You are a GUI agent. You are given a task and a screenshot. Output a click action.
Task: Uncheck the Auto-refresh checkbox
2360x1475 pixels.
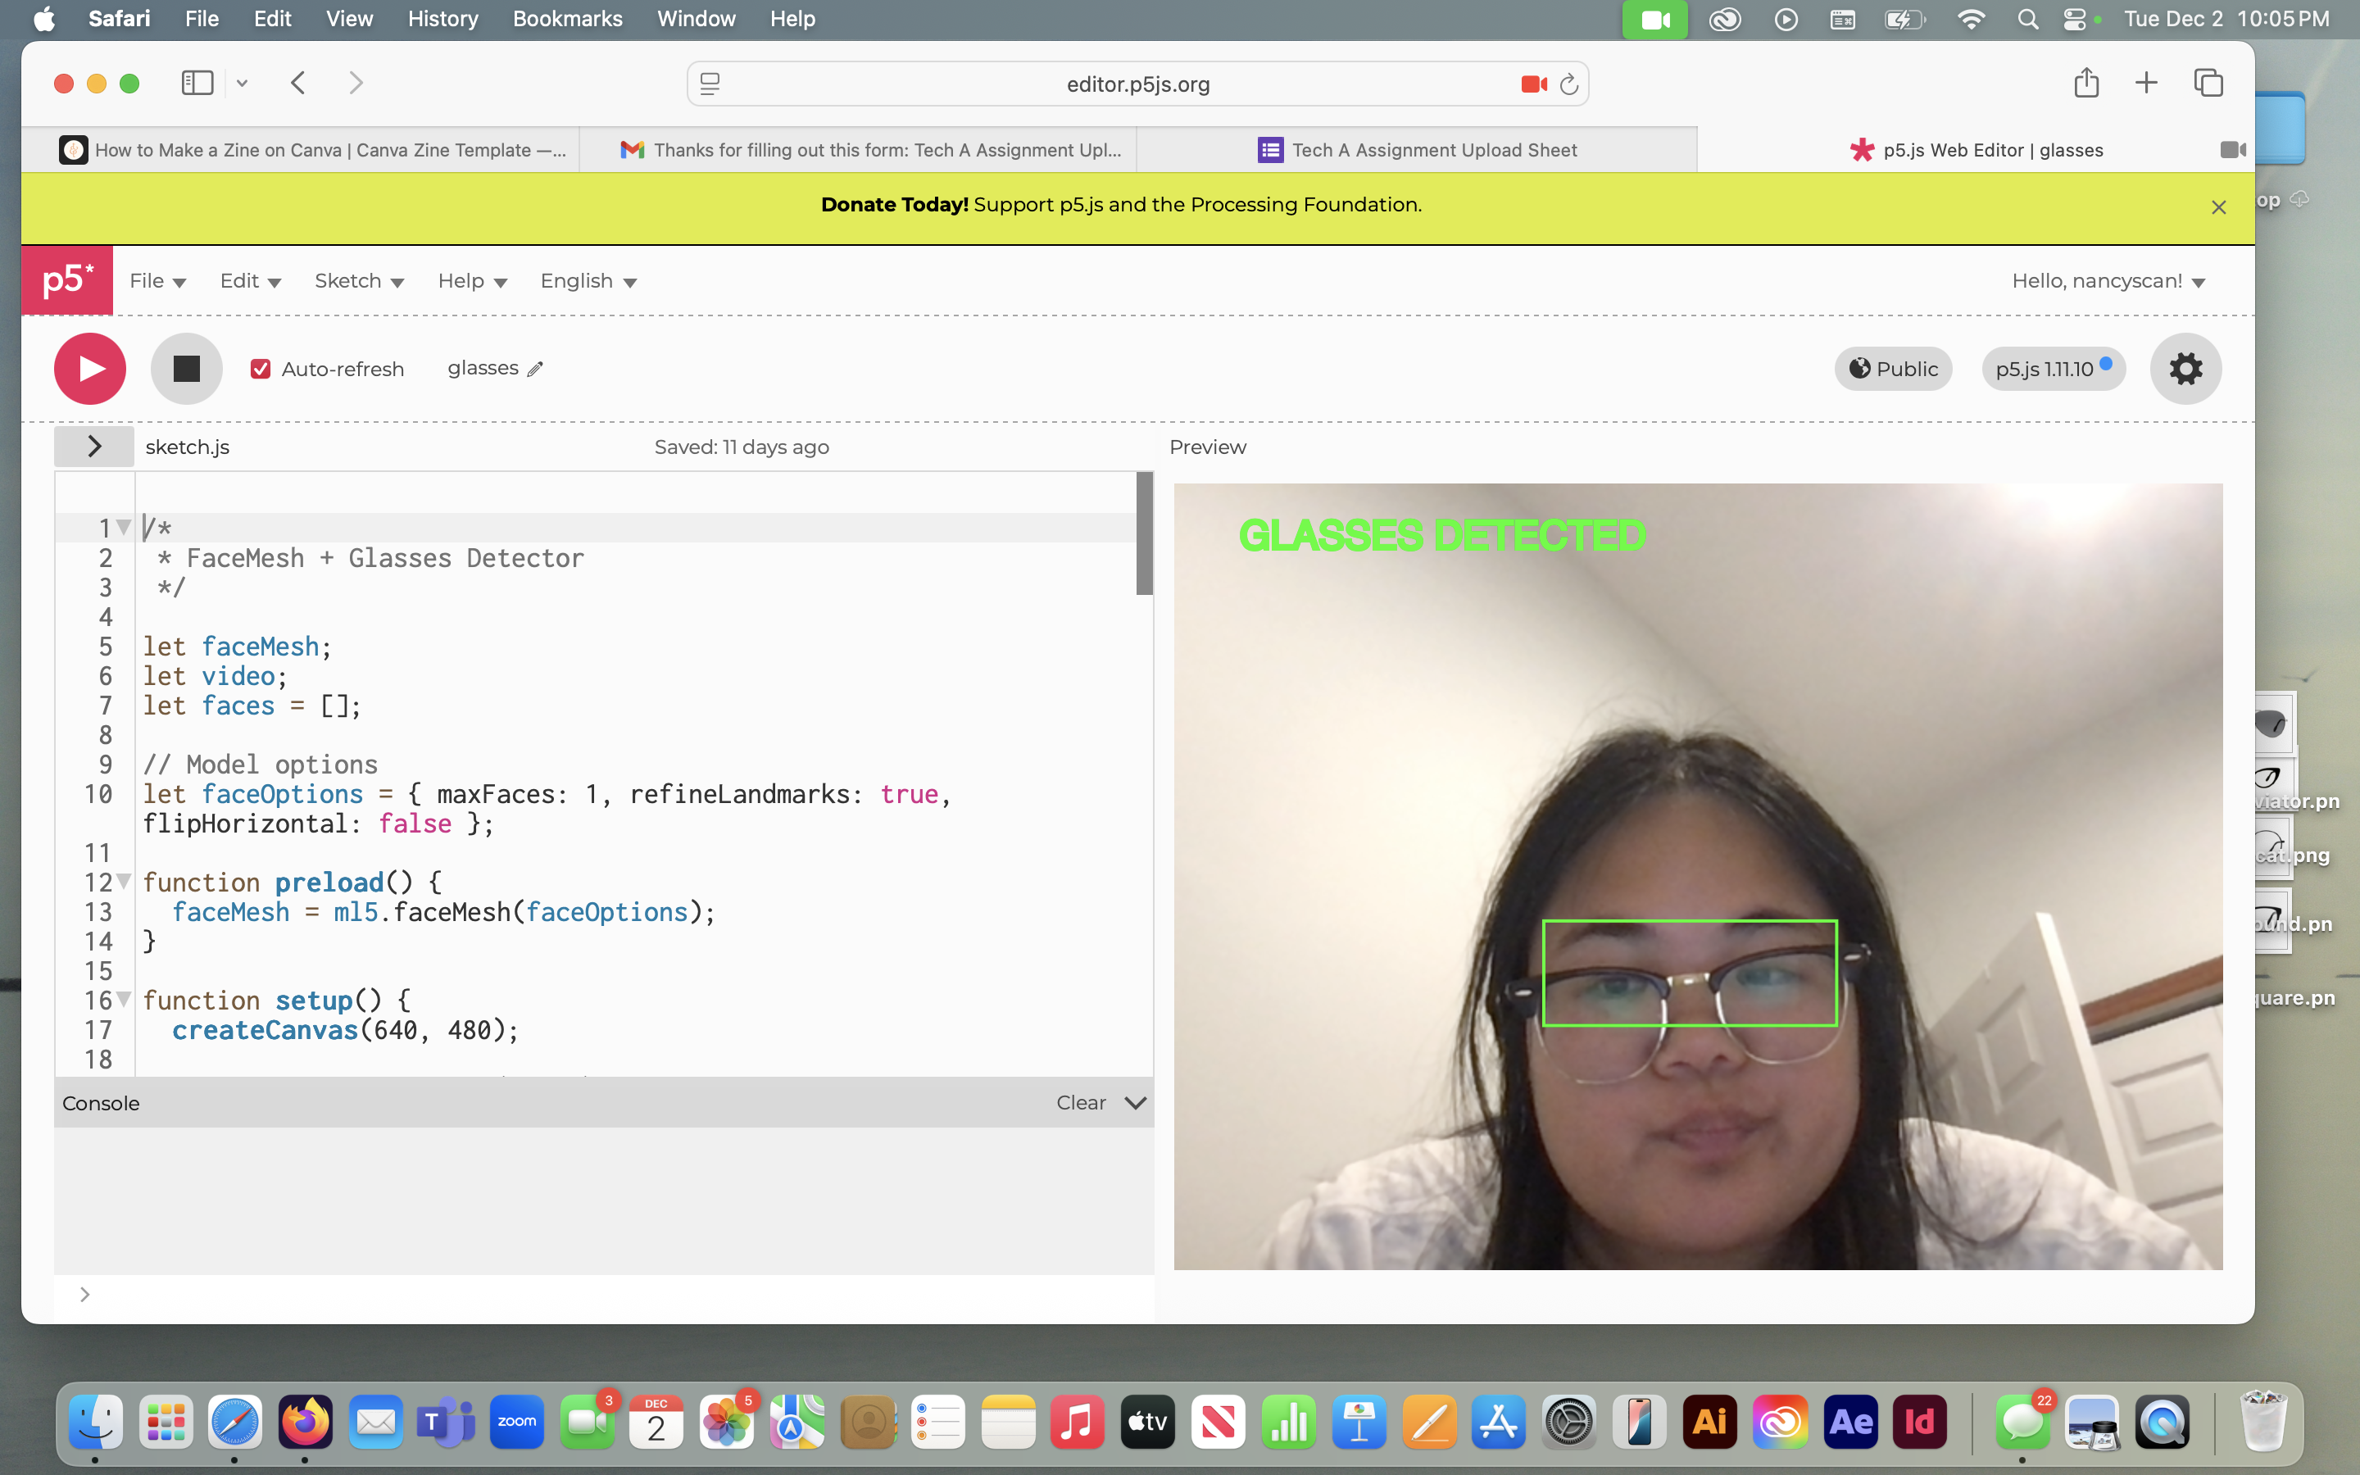pyautogui.click(x=261, y=369)
